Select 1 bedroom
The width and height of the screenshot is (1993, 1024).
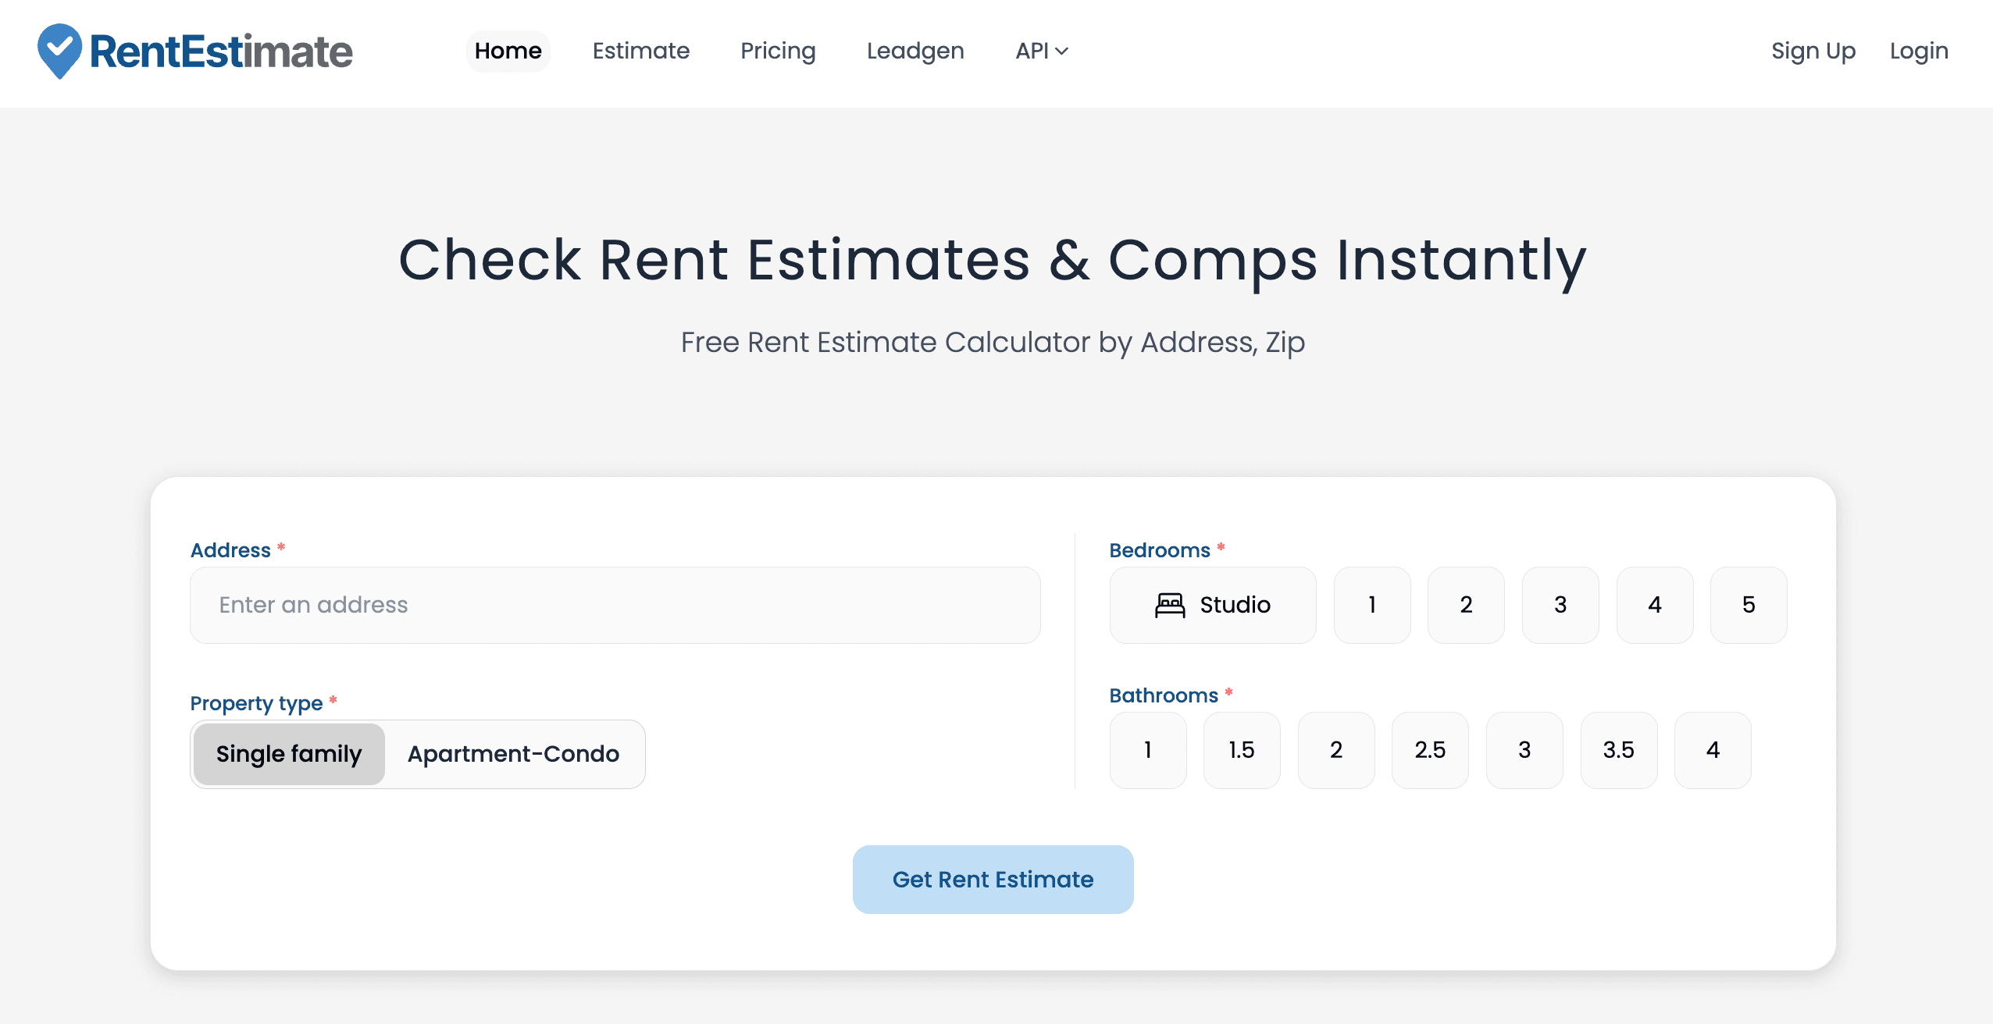click(x=1371, y=605)
